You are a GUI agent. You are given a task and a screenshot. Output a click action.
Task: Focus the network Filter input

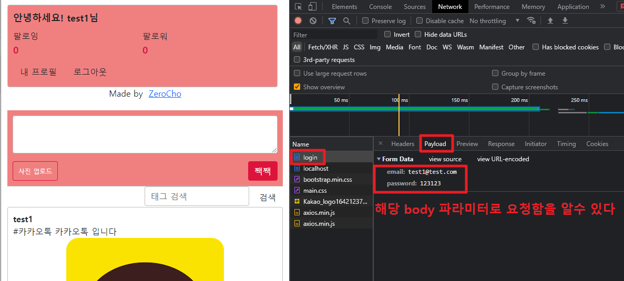click(x=335, y=35)
